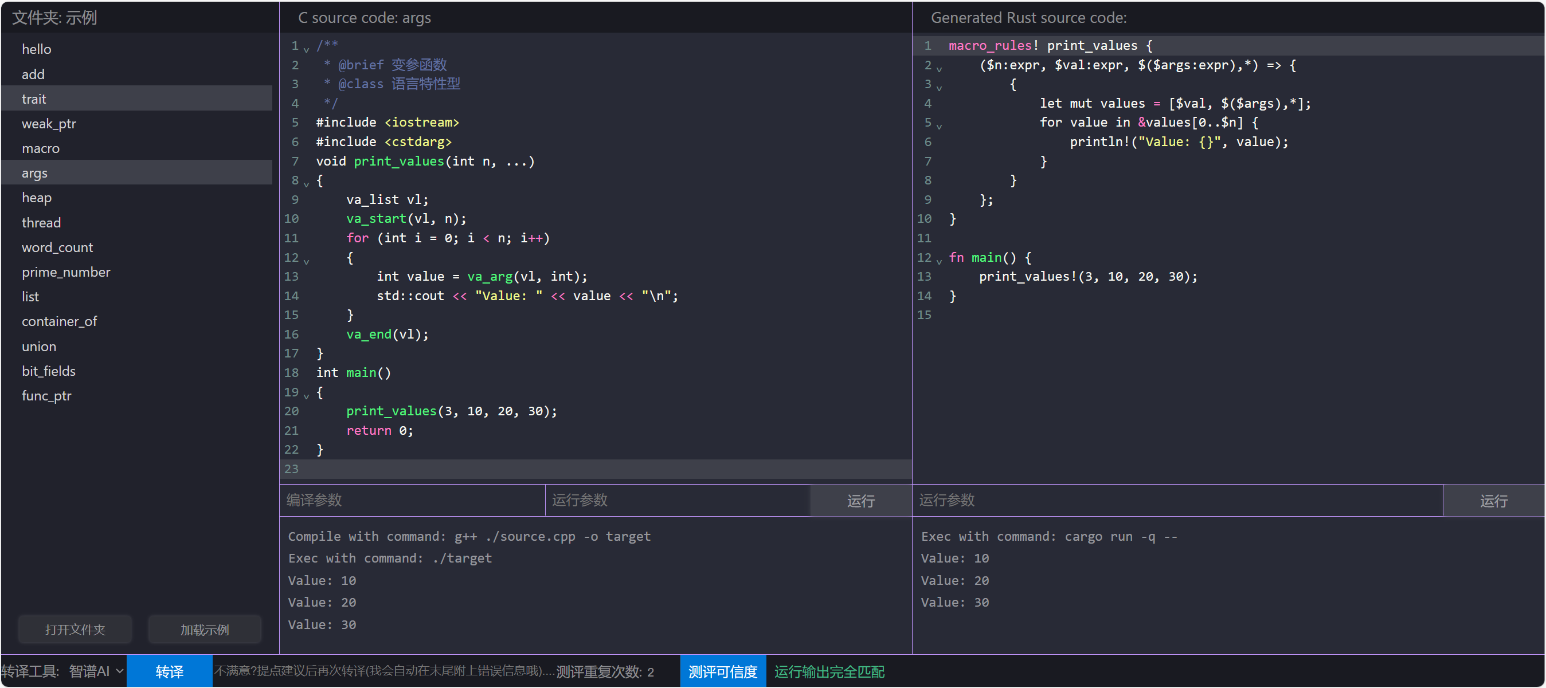Open the hello example file
This screenshot has height=688, width=1546.
tap(137, 49)
